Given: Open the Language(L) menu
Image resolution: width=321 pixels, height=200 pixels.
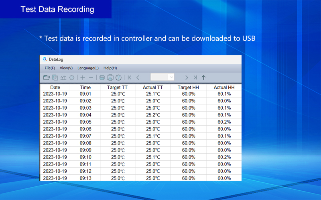Looking at the screenshot, I should (88, 68).
